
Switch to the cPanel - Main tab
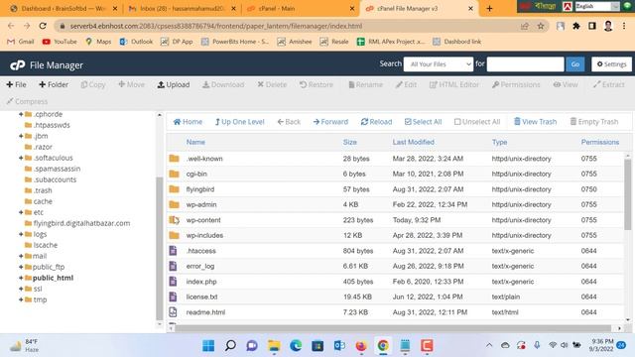coord(300,8)
